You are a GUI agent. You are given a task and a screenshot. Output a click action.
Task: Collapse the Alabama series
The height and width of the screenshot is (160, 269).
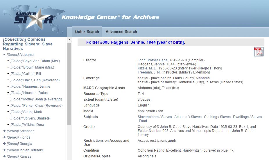4,54
